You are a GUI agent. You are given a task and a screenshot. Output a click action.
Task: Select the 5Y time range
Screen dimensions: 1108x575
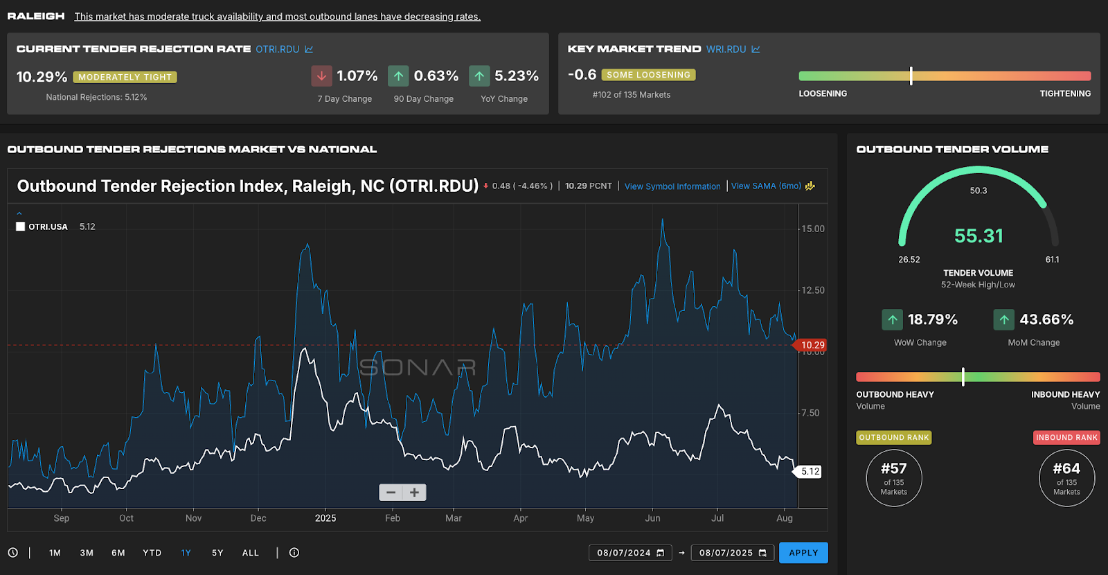pos(217,553)
